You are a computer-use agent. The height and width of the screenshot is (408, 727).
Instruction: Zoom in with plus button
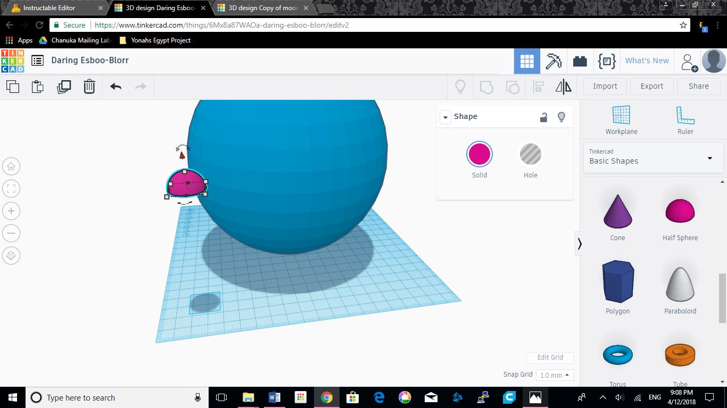[11, 211]
